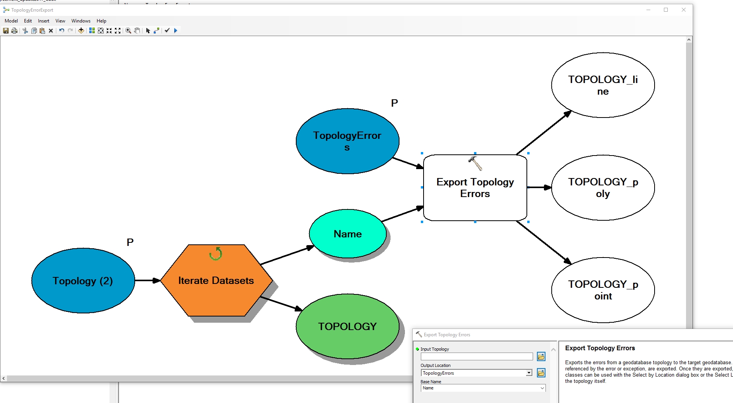Screen dimensions: 733x403
Task: Activate the Connect tool
Action: pyautogui.click(x=156, y=31)
